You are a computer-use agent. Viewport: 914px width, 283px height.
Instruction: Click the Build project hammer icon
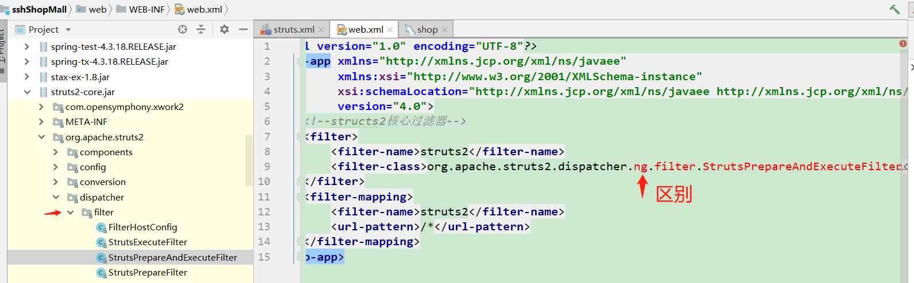click(894, 9)
